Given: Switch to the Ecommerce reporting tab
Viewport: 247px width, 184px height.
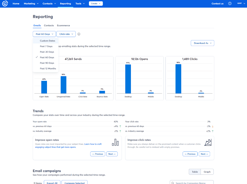Looking at the screenshot, I should click(63, 25).
